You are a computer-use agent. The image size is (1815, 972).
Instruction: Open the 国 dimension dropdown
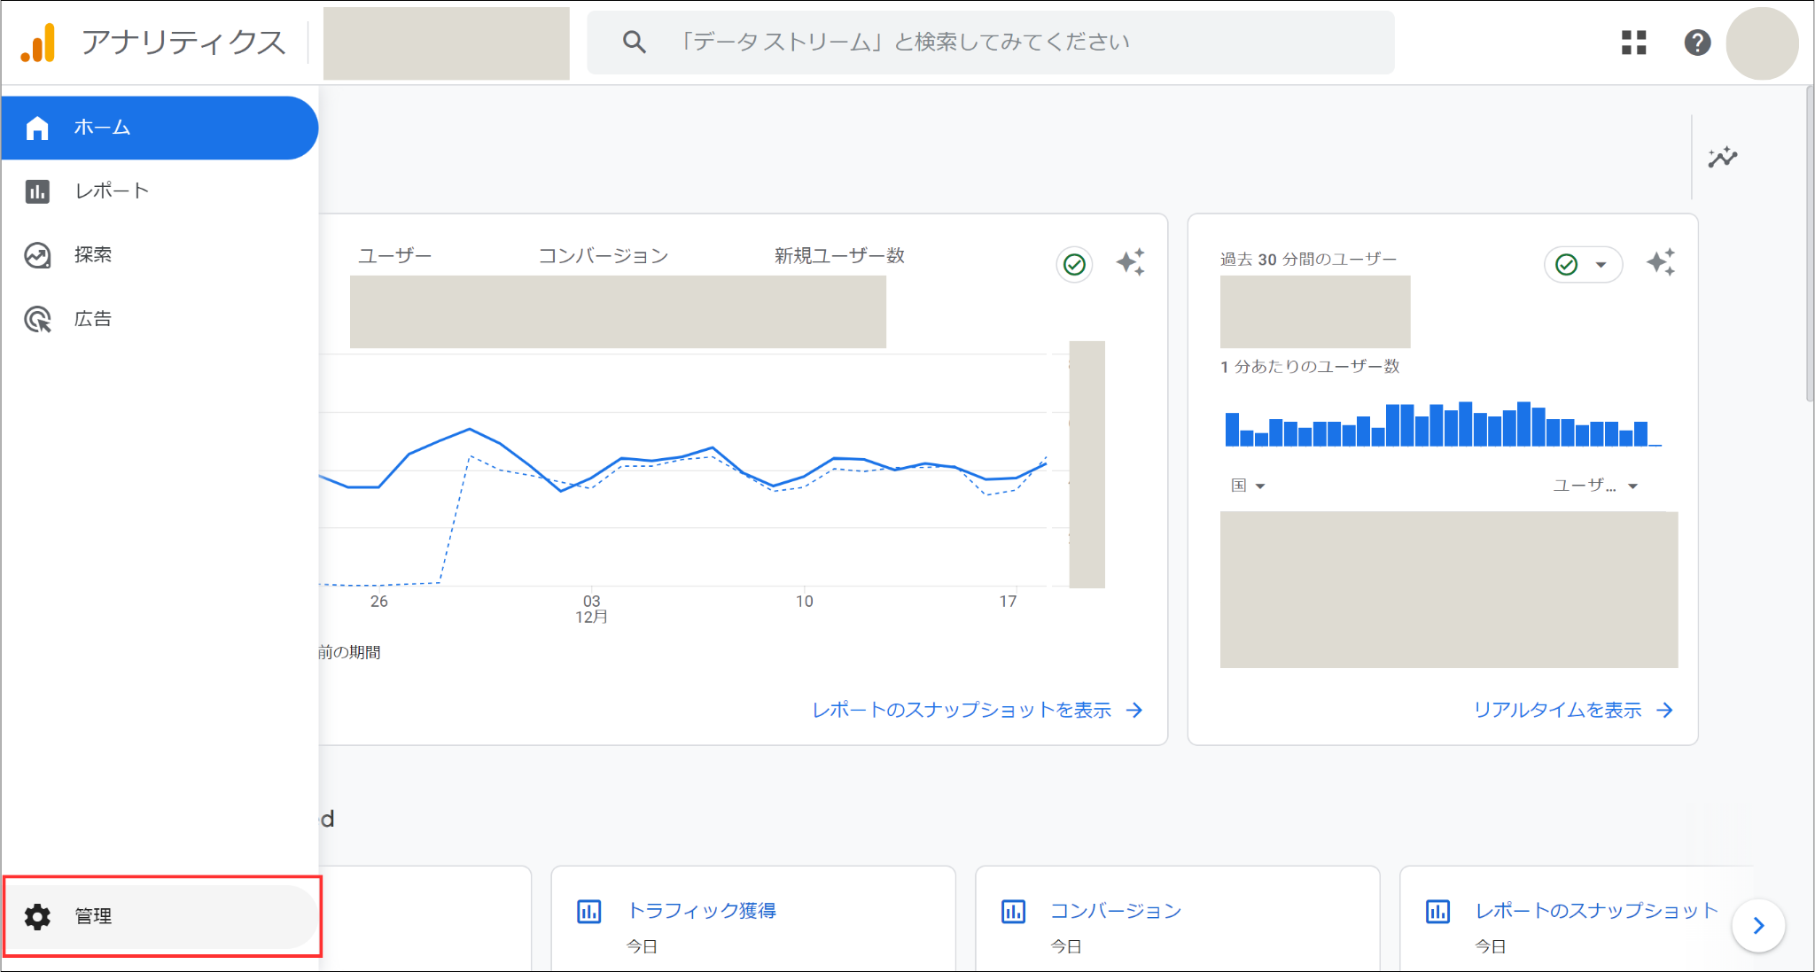pos(1248,485)
